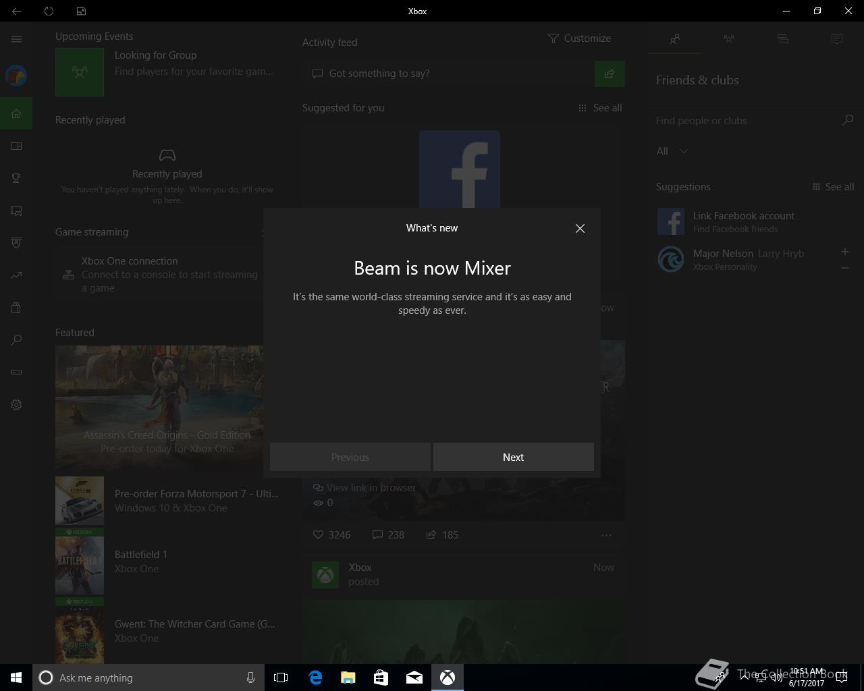This screenshot has height=691, width=864.
Task: Open Game DVR sidebar icon
Action: (16, 211)
